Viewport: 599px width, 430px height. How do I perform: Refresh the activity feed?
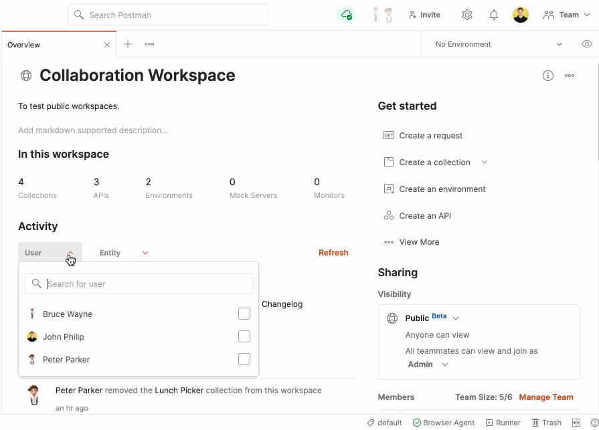[333, 253]
